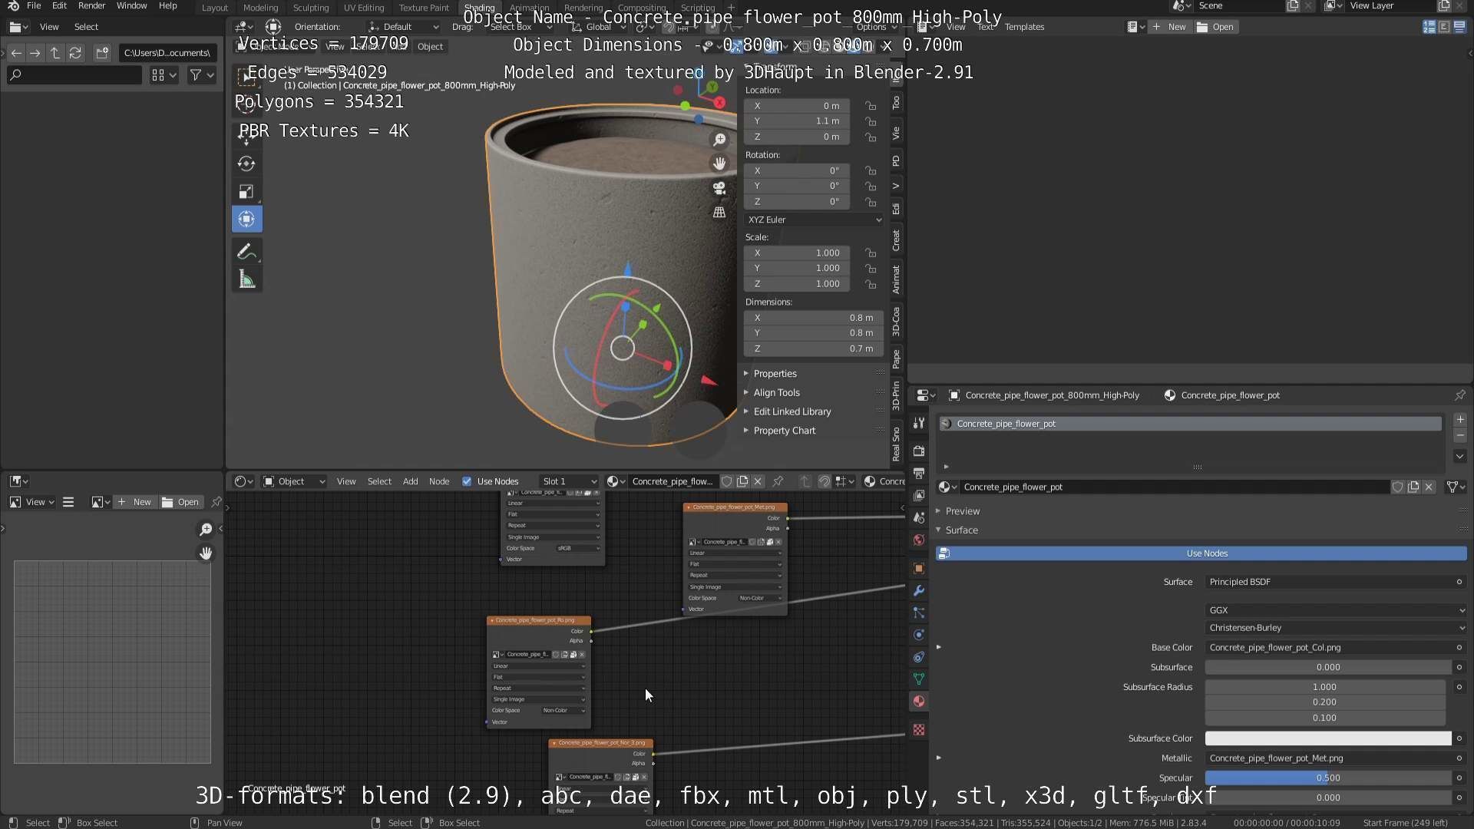Open View Layer properties tab

coord(919,495)
